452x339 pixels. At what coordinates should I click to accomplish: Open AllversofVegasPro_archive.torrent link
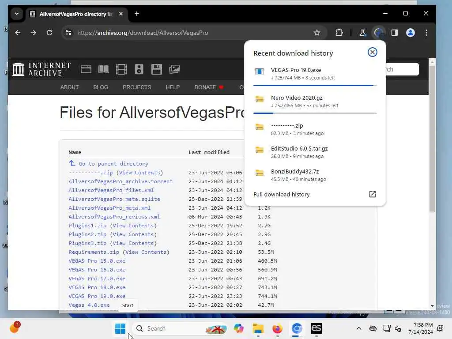[121, 181]
